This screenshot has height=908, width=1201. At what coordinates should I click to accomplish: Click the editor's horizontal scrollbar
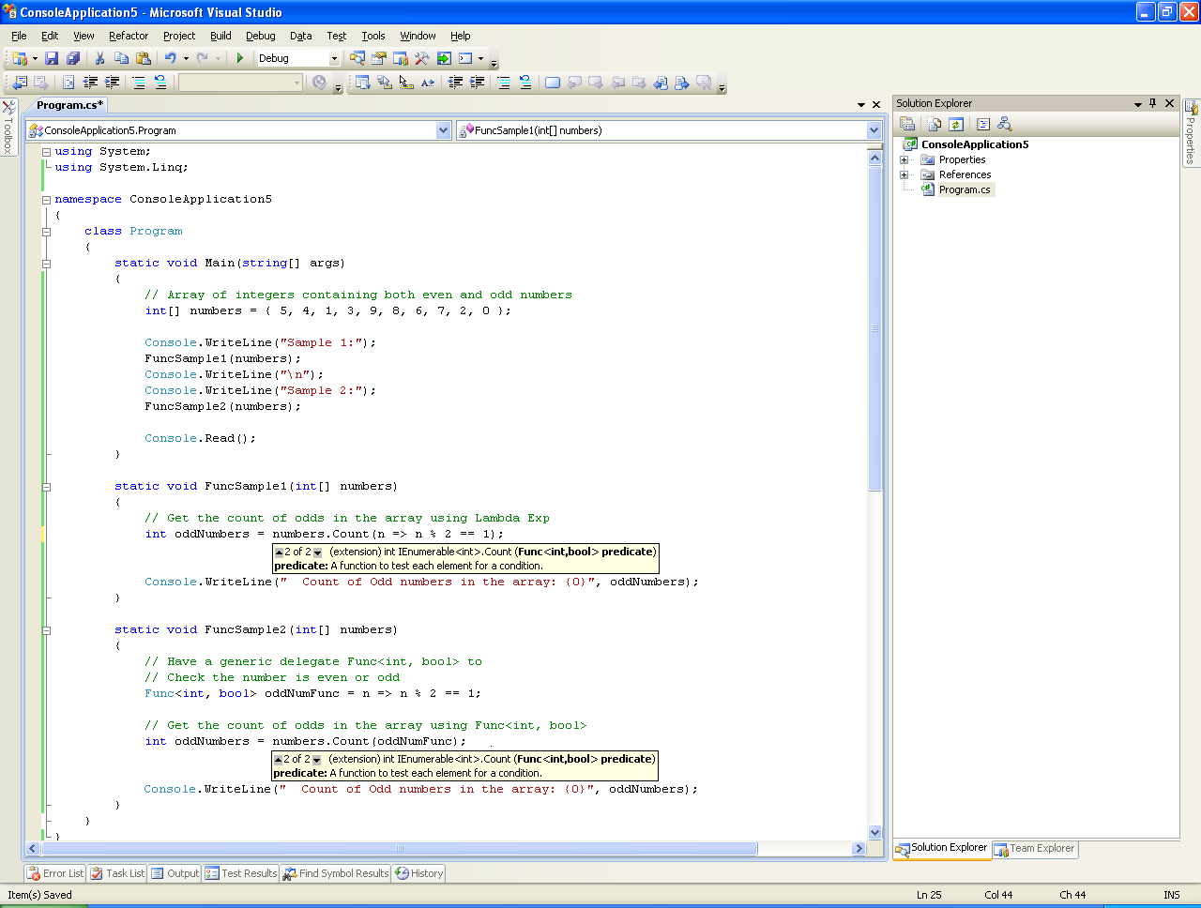coord(399,849)
